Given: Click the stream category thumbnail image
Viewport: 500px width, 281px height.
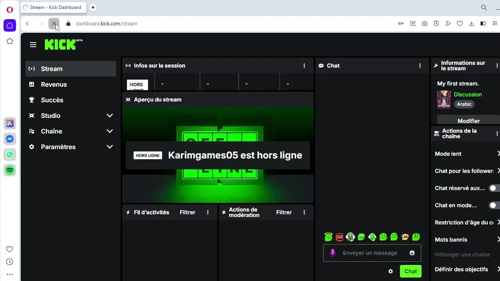Looking at the screenshot, I should point(444,99).
